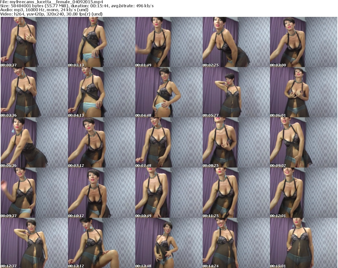Select the Video h264 info line
Image resolution: width=338 pixels, height=268 pixels.
(x=51, y=14)
